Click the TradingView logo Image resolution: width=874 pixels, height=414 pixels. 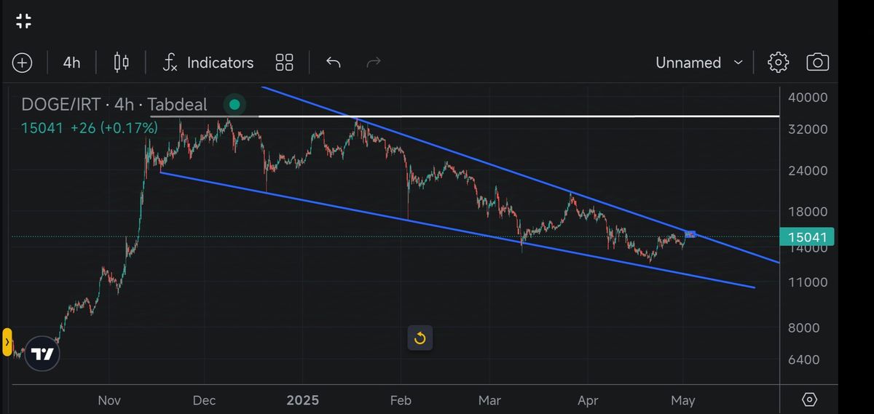point(43,354)
